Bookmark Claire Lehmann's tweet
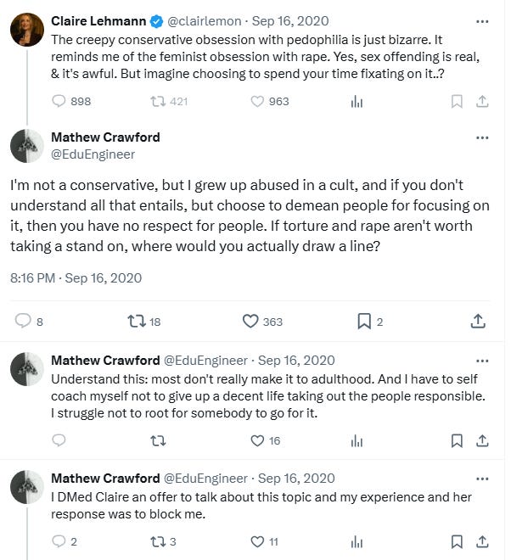This screenshot has width=511, height=560. pyautogui.click(x=457, y=101)
